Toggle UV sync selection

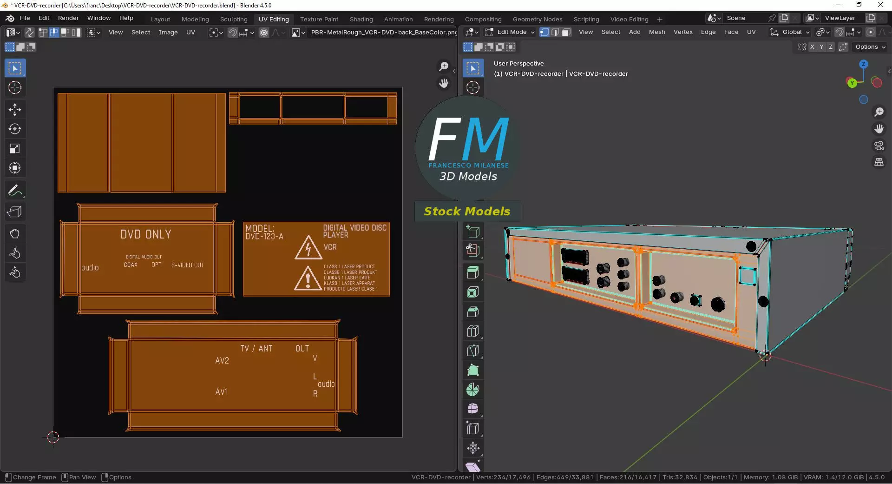pyautogui.click(x=29, y=33)
